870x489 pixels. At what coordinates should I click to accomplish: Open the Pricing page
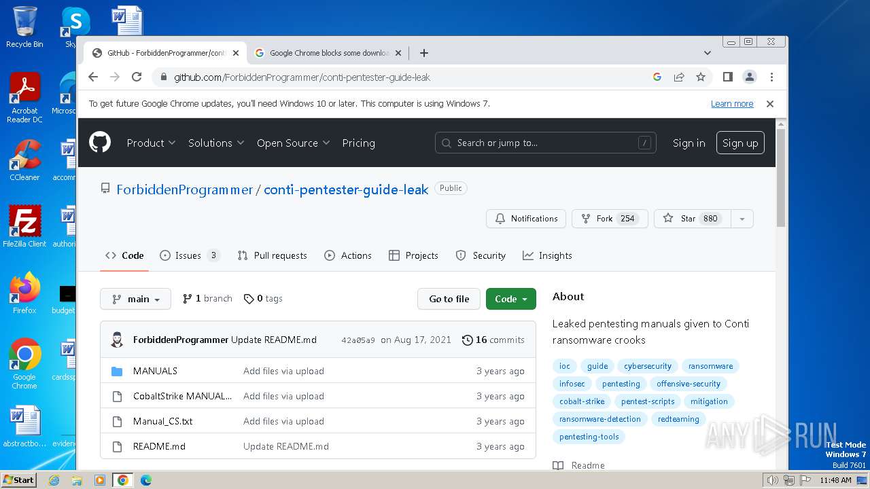coord(358,143)
